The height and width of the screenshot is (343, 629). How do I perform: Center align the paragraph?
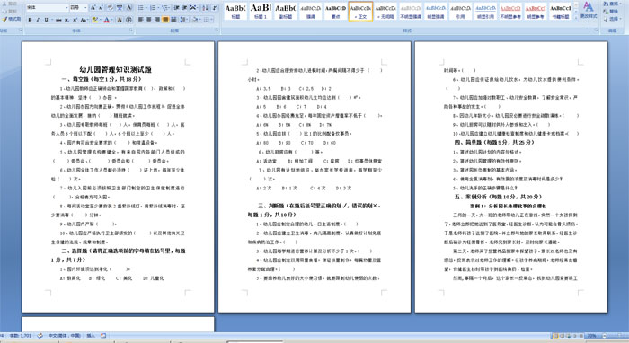(149, 19)
